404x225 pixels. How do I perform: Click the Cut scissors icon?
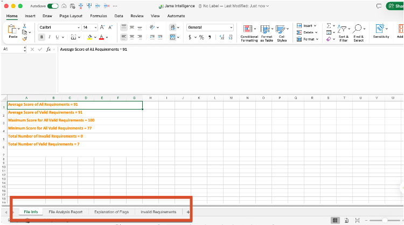tap(24, 26)
